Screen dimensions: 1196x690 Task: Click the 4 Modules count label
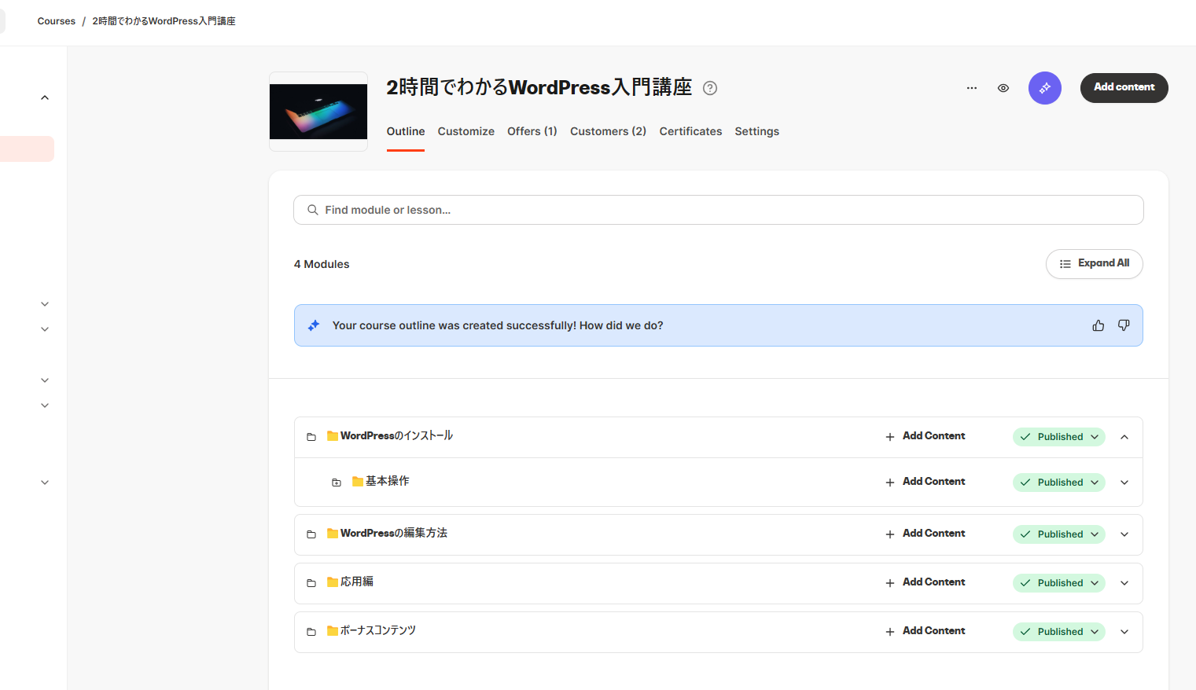tap(322, 264)
